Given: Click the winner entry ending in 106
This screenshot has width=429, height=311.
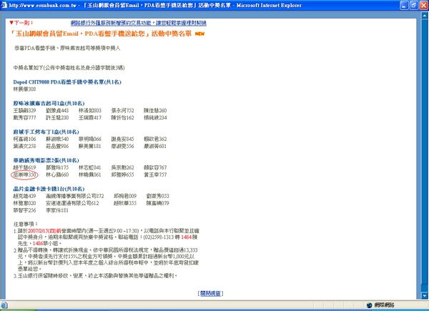Looking at the screenshot, I should pyautogui.click(x=24, y=139).
